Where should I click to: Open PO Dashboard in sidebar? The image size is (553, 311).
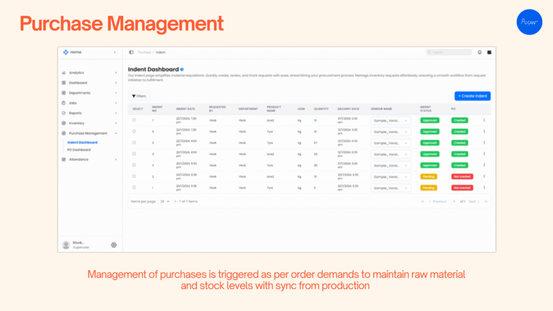click(79, 150)
